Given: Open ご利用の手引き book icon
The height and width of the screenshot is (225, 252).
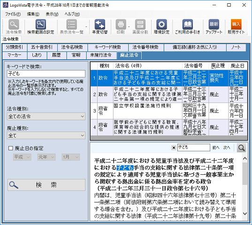Looking at the screenshot, I should pos(187,24).
